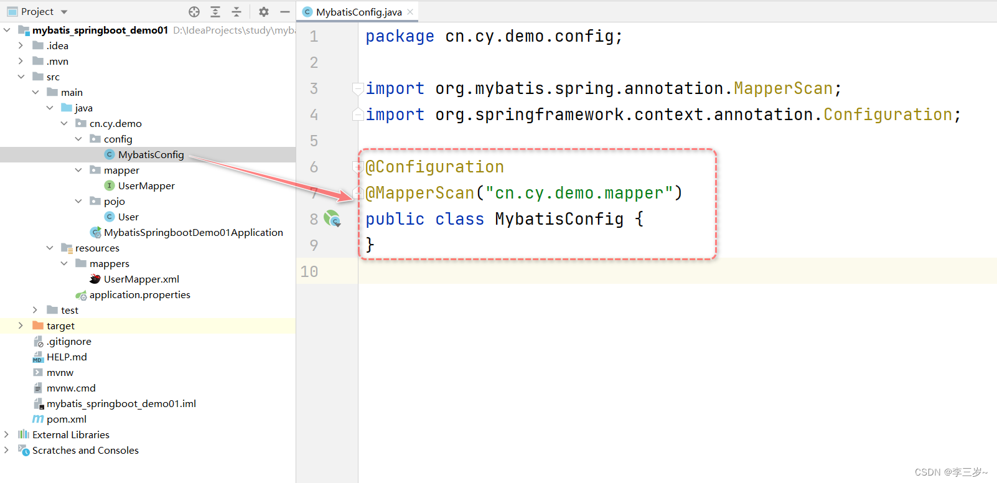Collapse the mapper package

click(78, 170)
